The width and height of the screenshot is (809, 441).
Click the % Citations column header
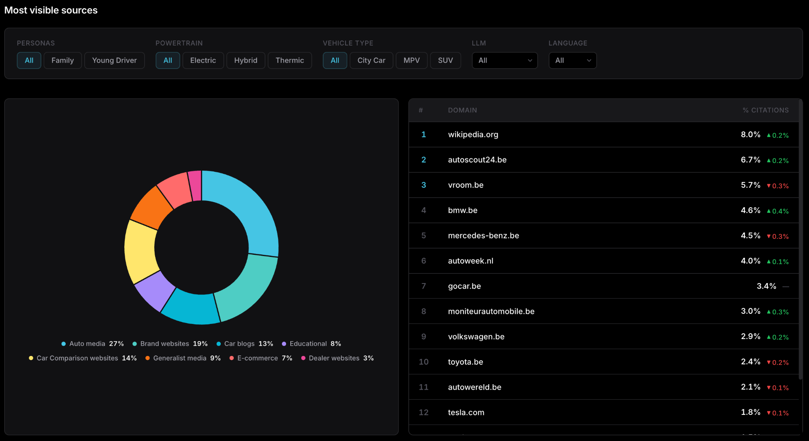(766, 110)
